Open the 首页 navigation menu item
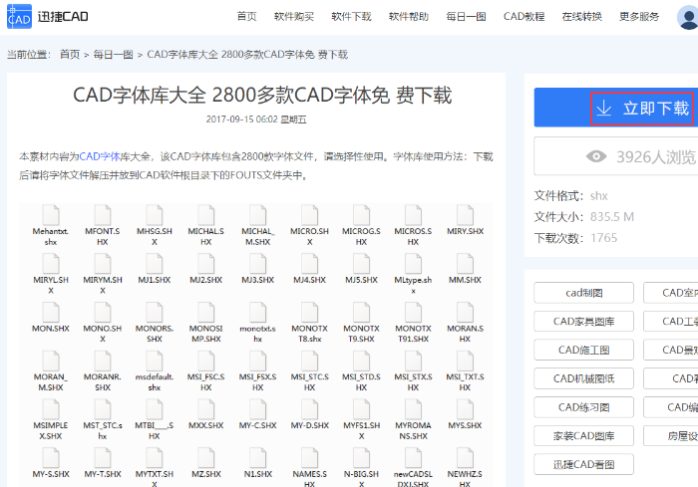The height and width of the screenshot is (487, 698). [246, 17]
